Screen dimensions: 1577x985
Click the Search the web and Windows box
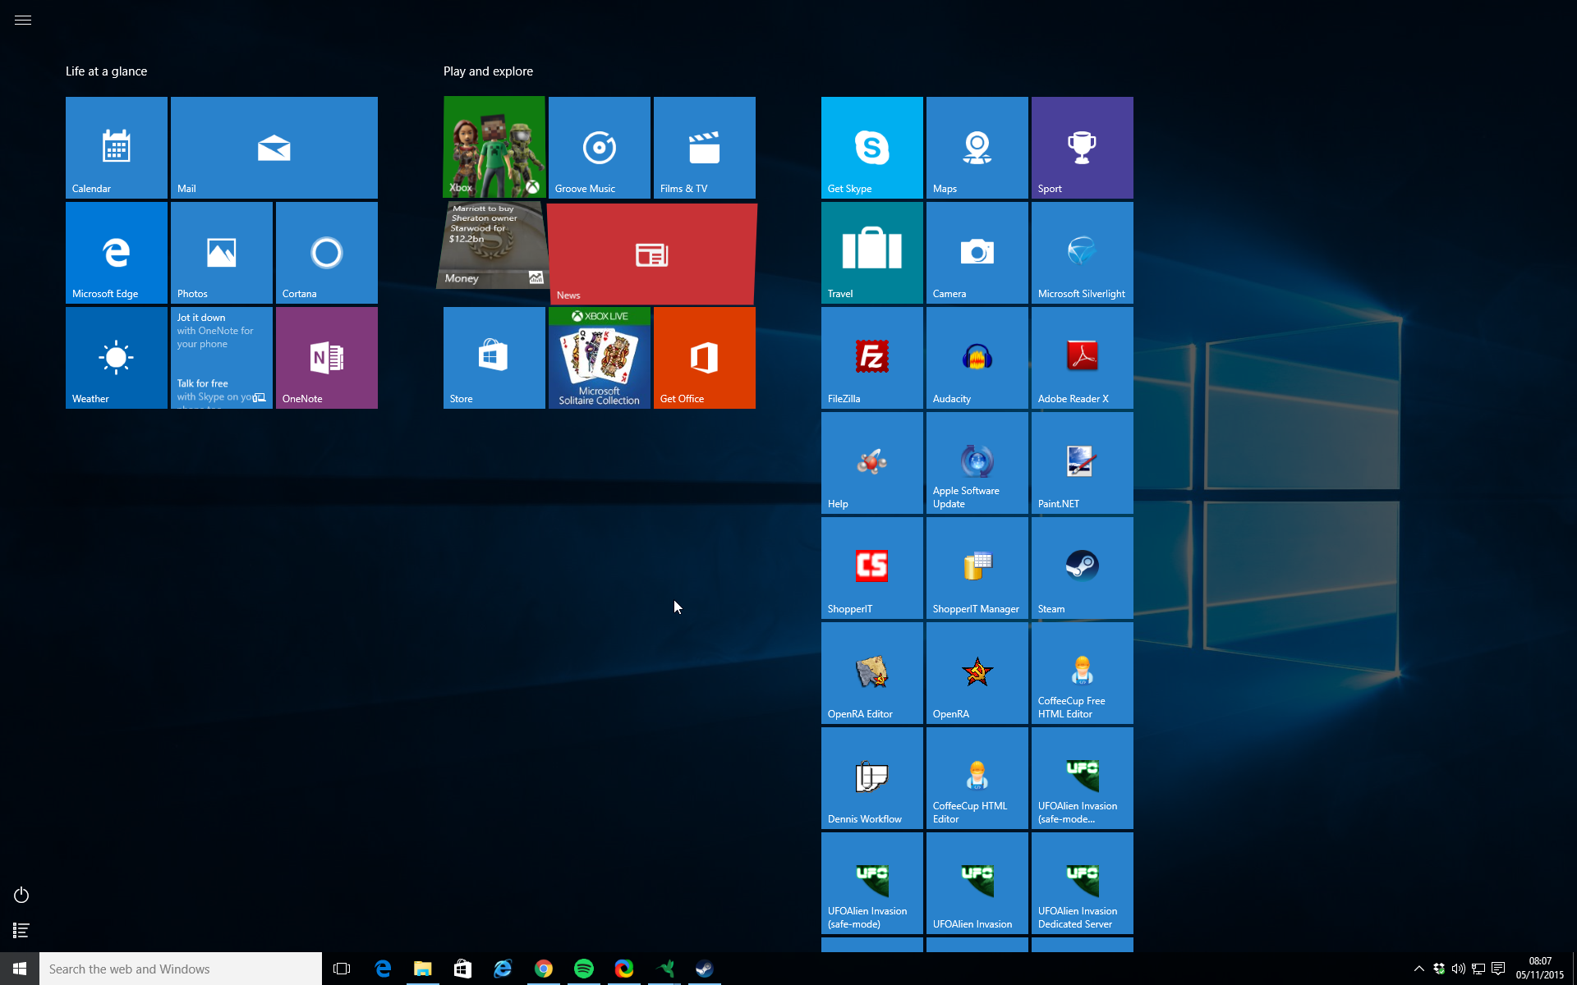point(181,969)
